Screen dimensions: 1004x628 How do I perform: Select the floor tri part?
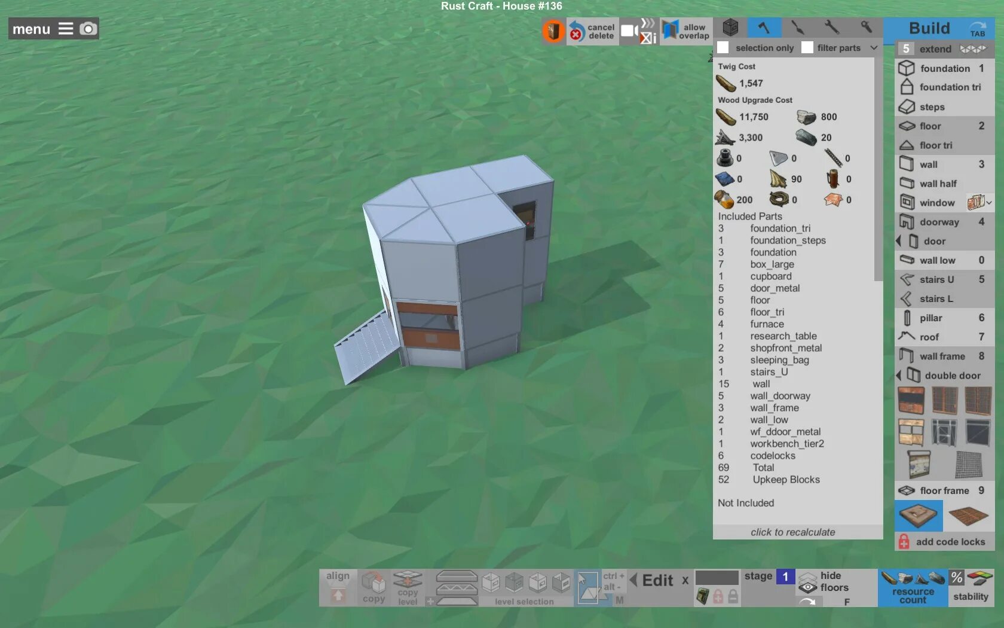pos(944,145)
